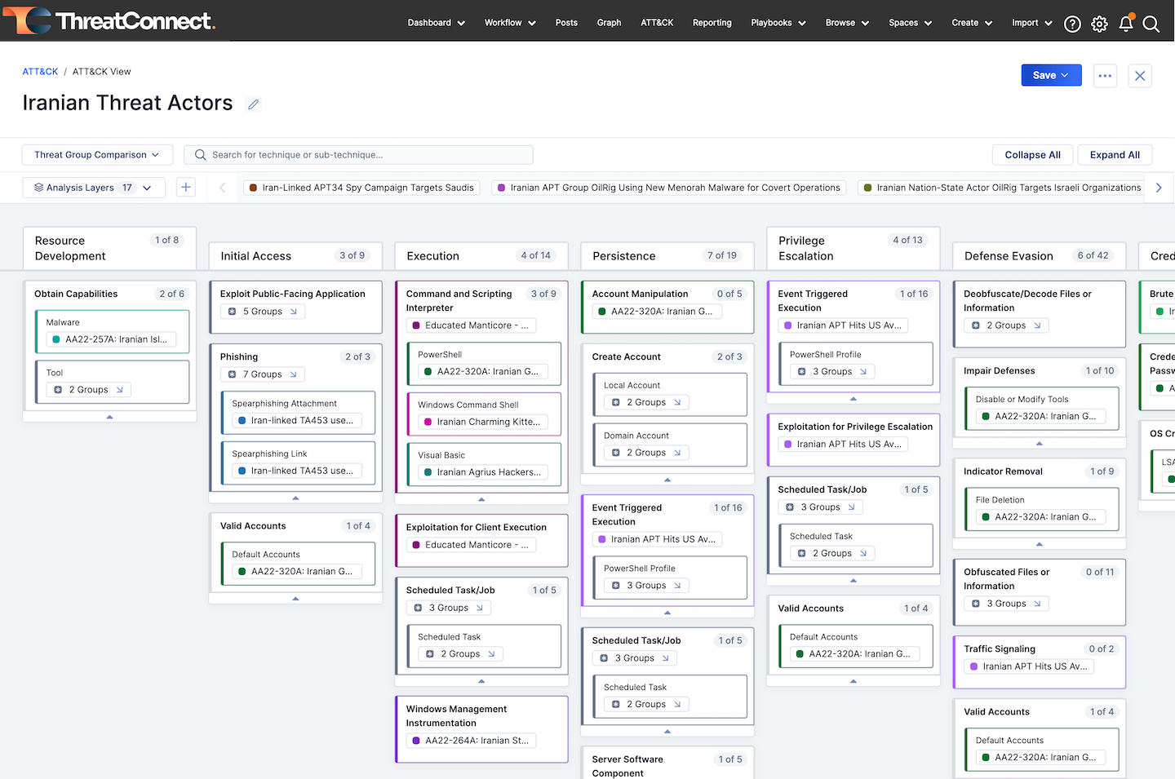The width and height of the screenshot is (1175, 779).
Task: Click the search icon in technique search
Action: (200, 155)
